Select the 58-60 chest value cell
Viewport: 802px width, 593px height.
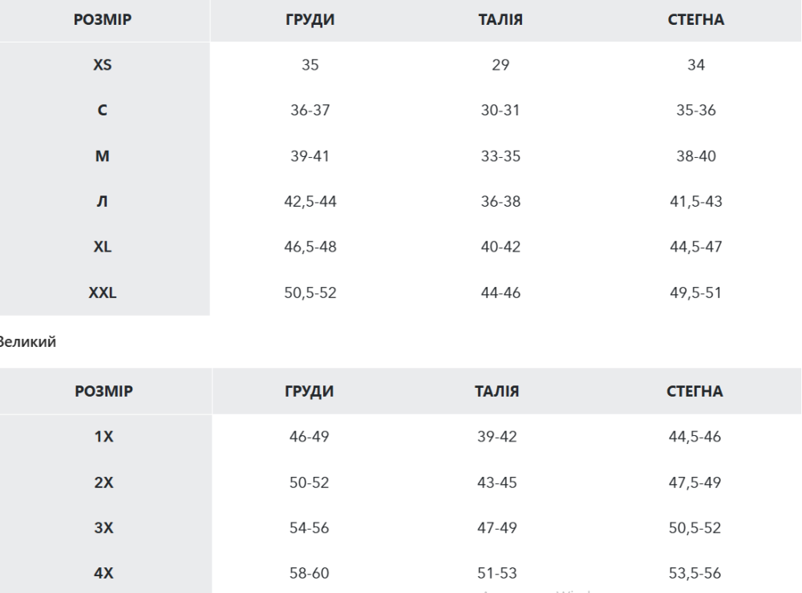pyautogui.click(x=310, y=573)
